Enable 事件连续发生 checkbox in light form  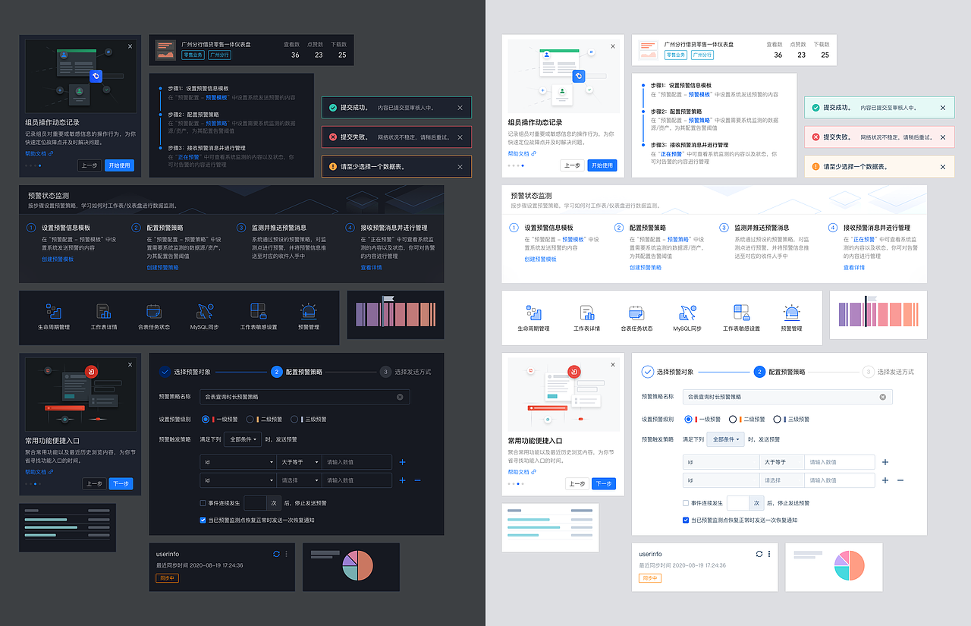point(686,503)
